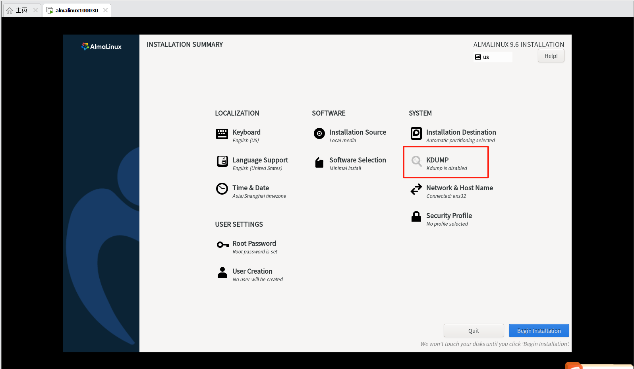Click the Language Support icon
634x369 pixels.
222,161
